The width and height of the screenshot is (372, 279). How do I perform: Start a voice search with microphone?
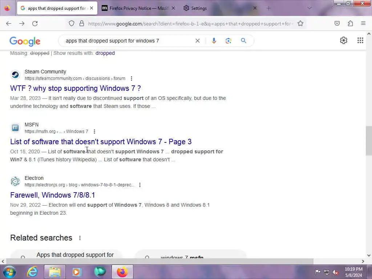click(214, 41)
